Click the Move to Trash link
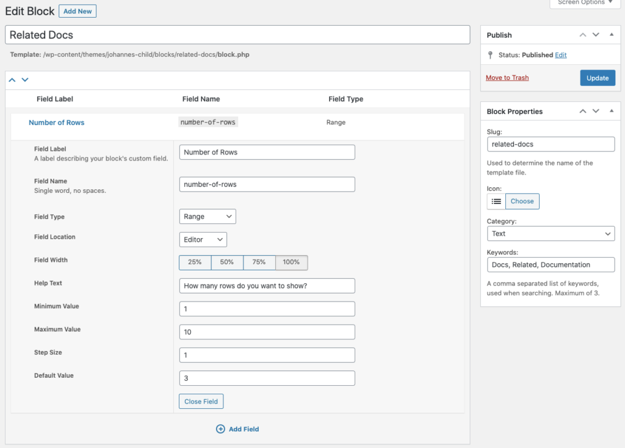This screenshot has height=448, width=625. (507, 78)
